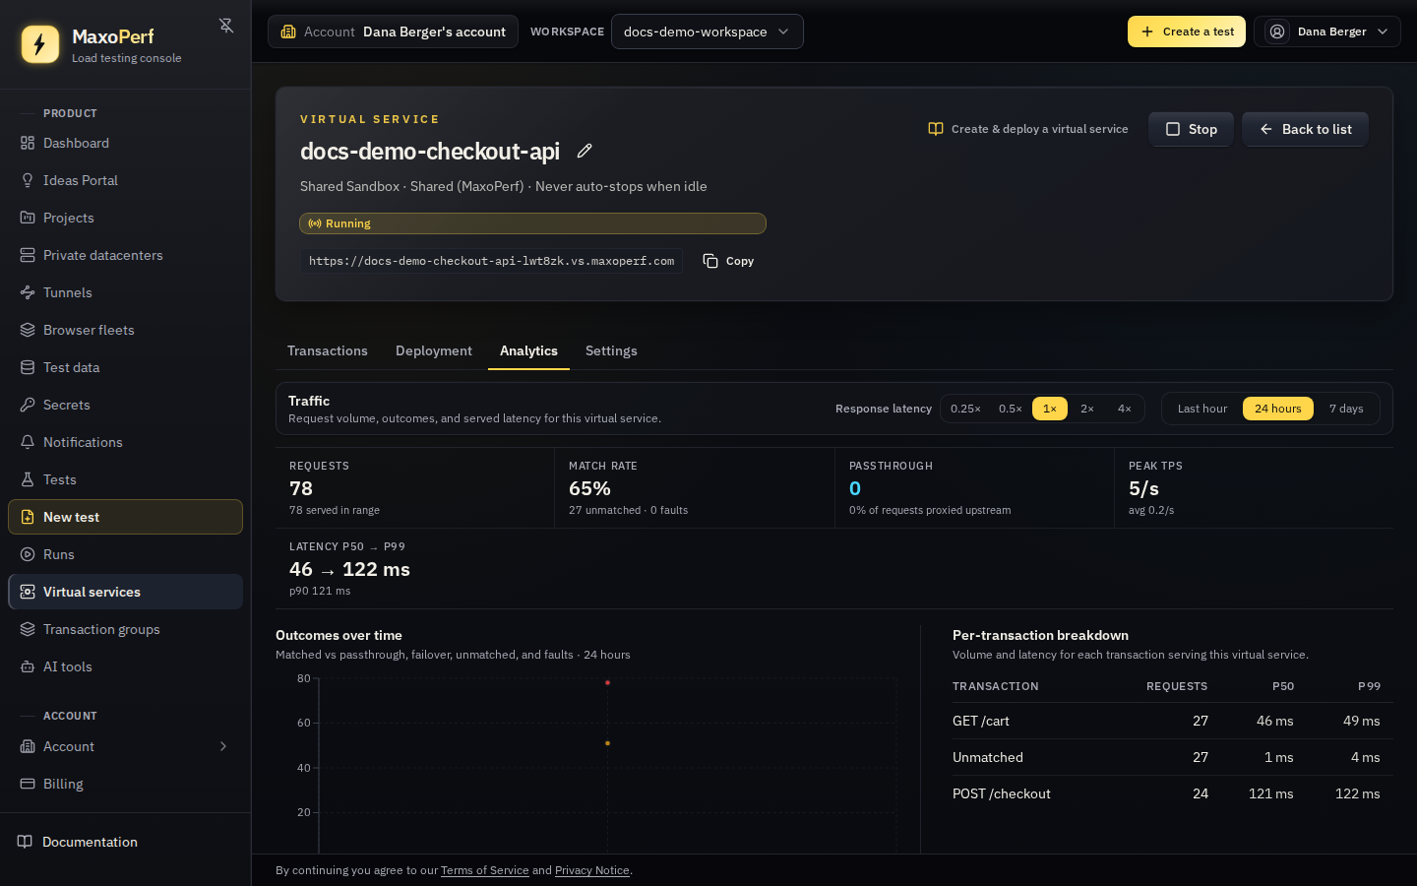Click the Test data database icon
Screen dimensions: 1417x886
28,367
